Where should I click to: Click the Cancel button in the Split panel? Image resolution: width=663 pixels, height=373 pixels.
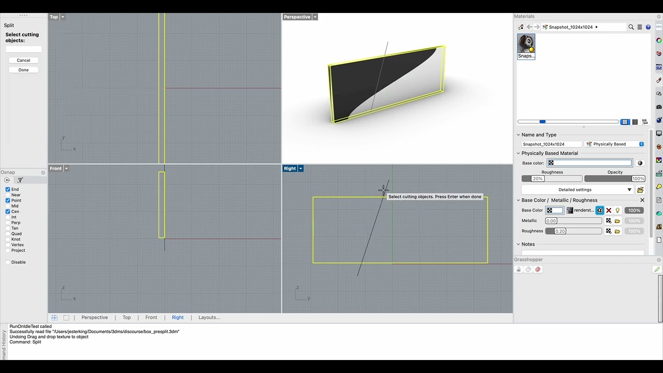click(x=23, y=60)
